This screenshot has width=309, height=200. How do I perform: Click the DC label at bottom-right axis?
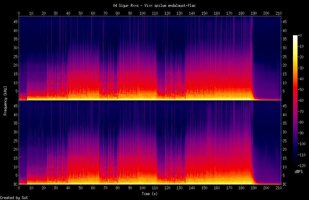click(285, 184)
